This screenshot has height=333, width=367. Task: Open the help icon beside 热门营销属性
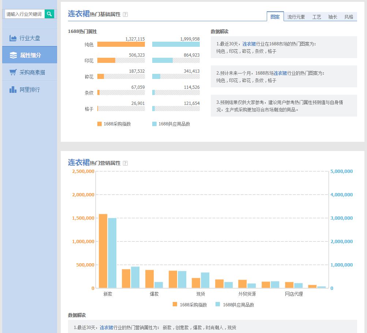coord(125,163)
